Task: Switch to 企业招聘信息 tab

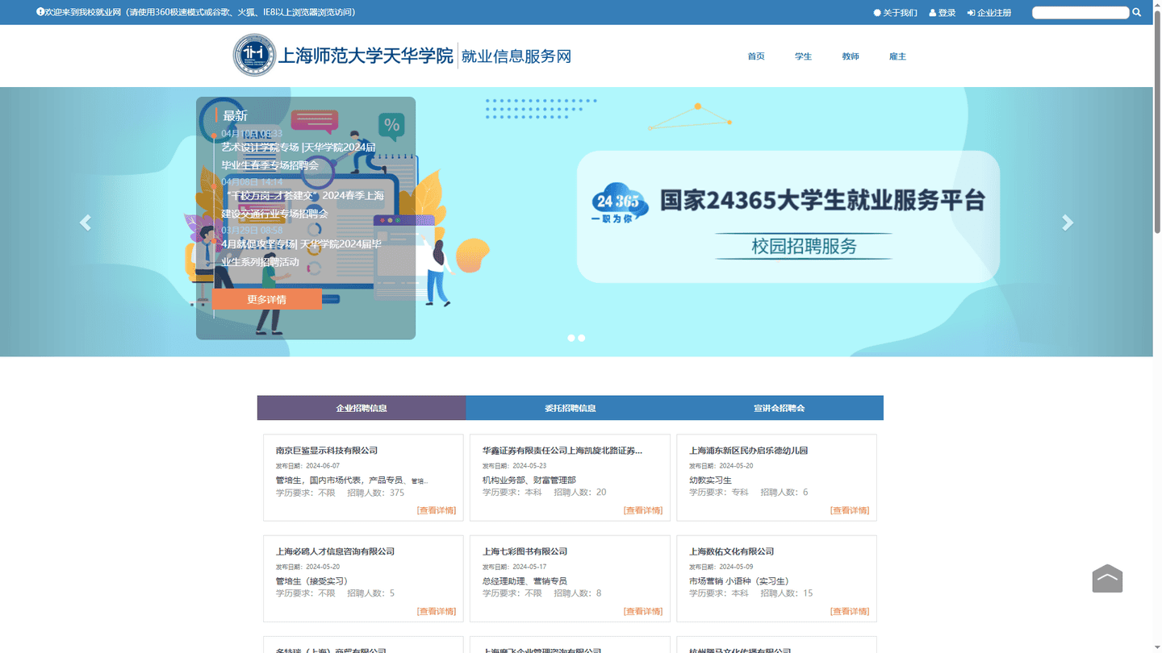Action: pos(362,408)
